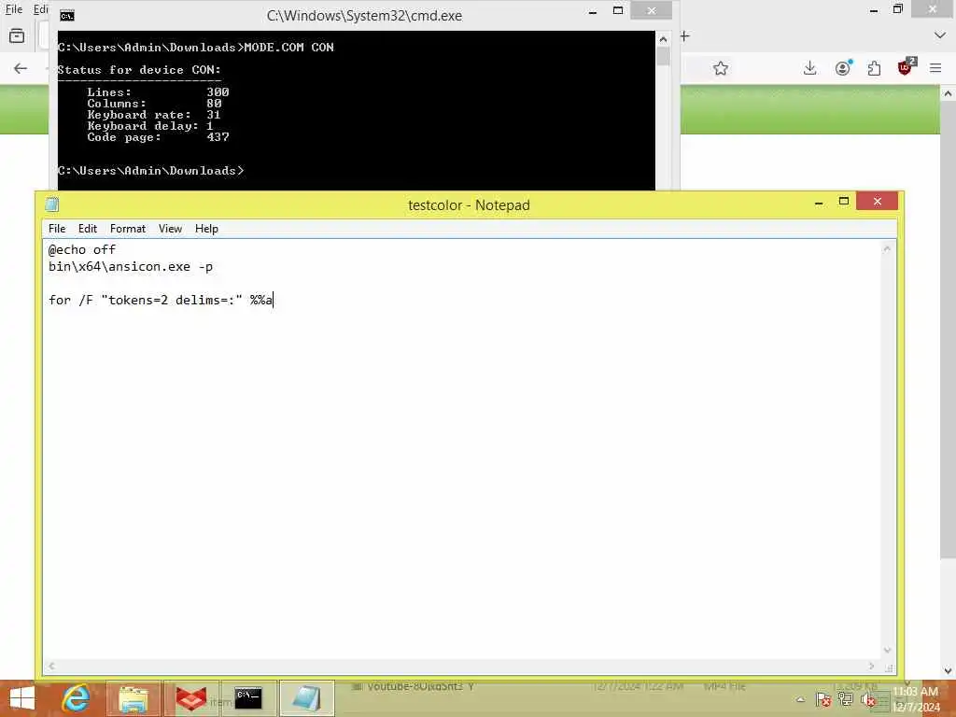
Task: Open the browser extensions puzzle icon
Action: click(x=874, y=68)
